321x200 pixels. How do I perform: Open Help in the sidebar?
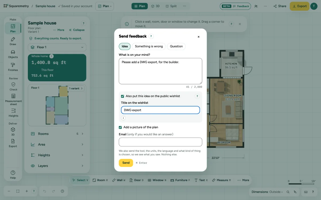coord(13,175)
